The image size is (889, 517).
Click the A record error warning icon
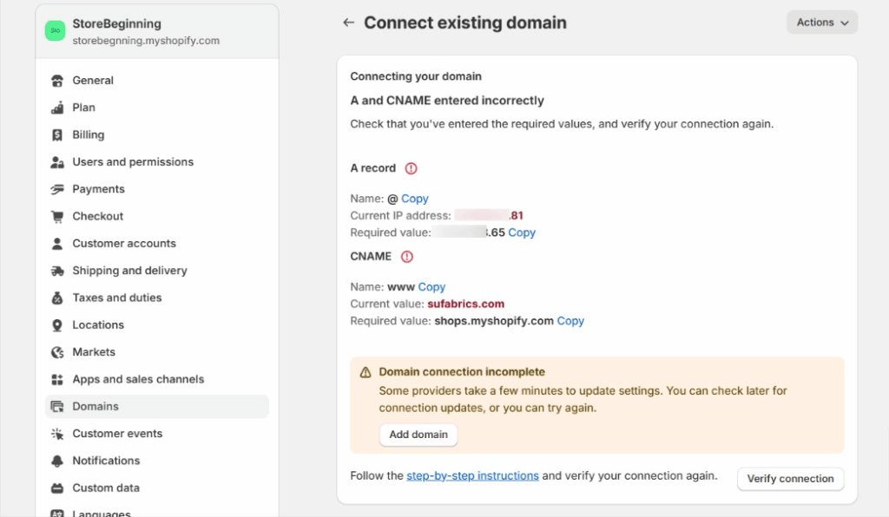point(411,168)
